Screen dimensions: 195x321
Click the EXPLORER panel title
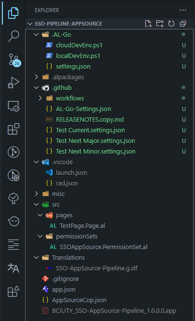47,10
